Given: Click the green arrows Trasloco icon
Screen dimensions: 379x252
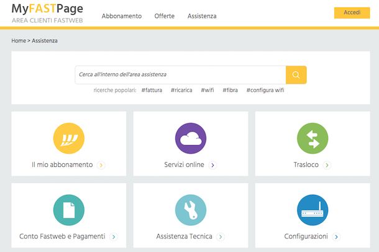Looking at the screenshot, I should click(313, 138).
